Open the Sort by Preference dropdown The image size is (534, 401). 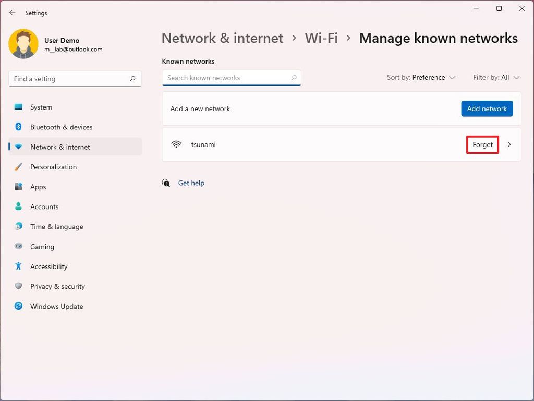421,77
